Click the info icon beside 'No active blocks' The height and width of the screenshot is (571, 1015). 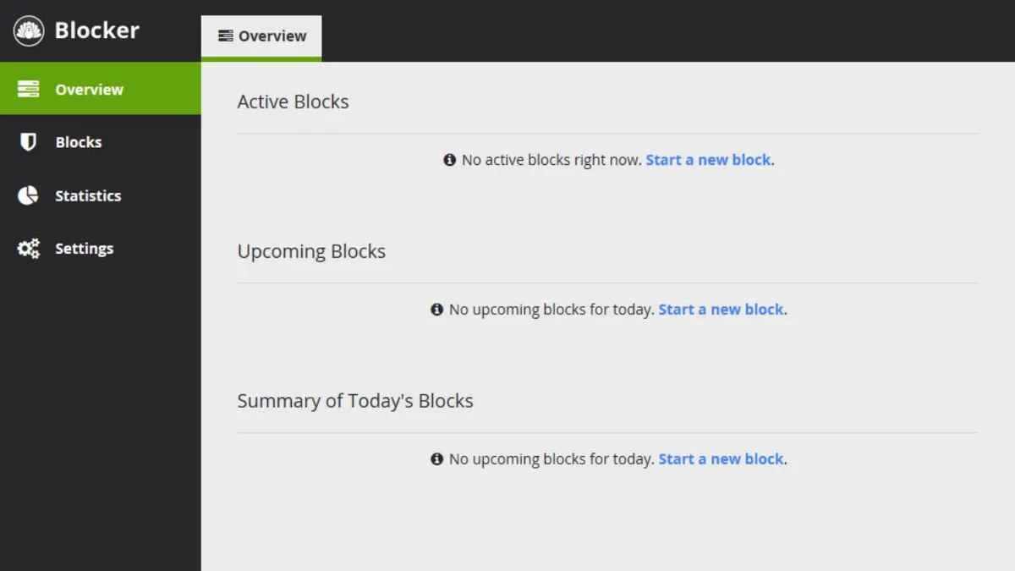pos(450,160)
